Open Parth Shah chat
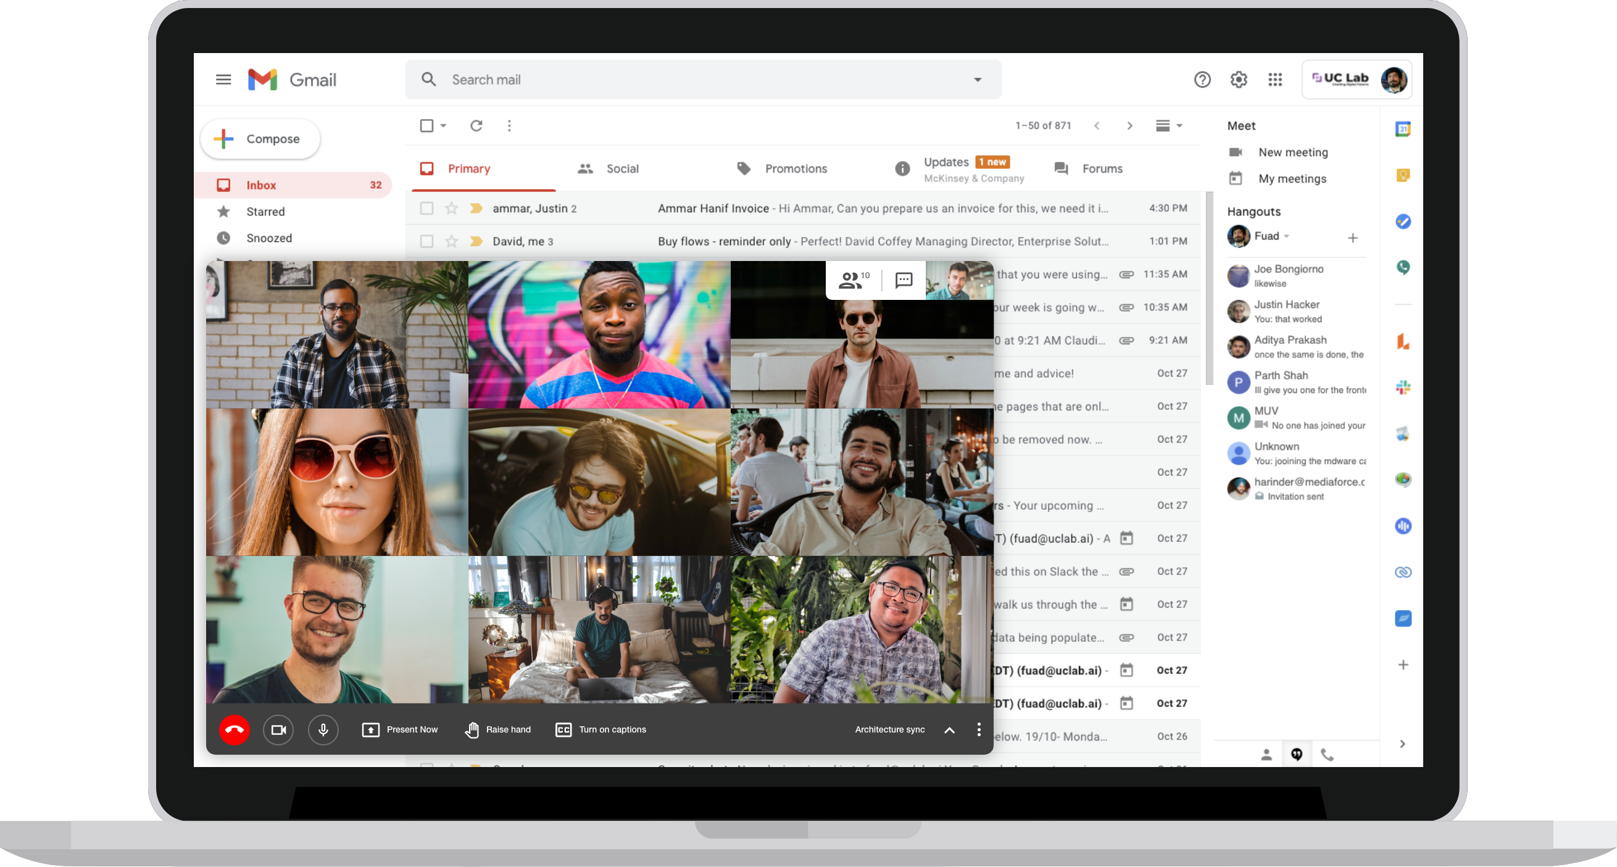The width and height of the screenshot is (1617, 867). pos(1296,383)
